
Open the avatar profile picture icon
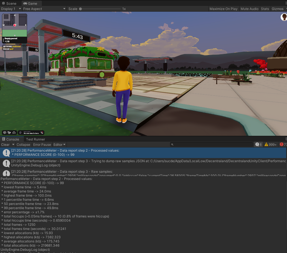[284, 17]
